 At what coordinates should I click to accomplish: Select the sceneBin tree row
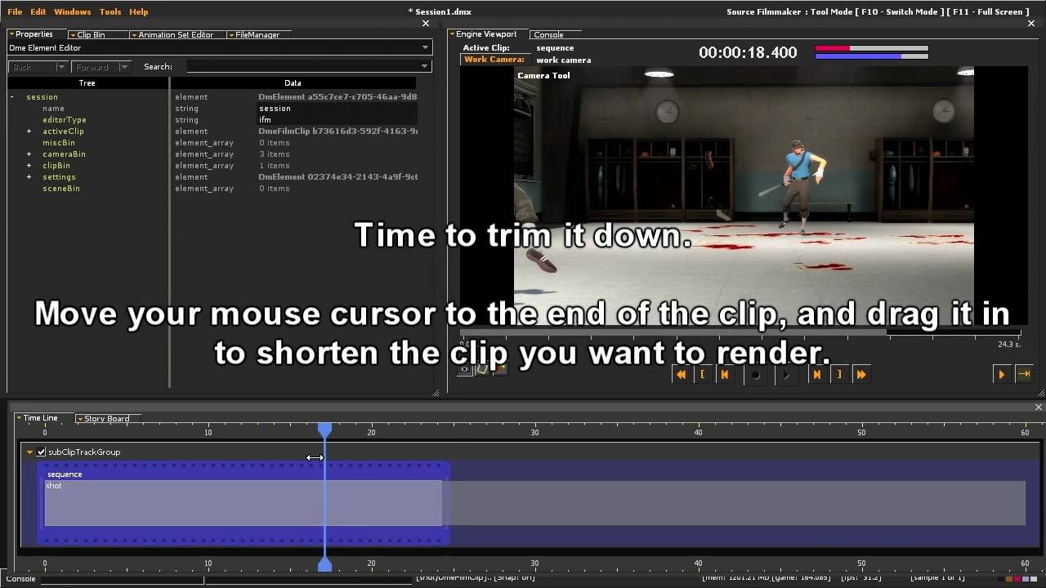tap(61, 189)
